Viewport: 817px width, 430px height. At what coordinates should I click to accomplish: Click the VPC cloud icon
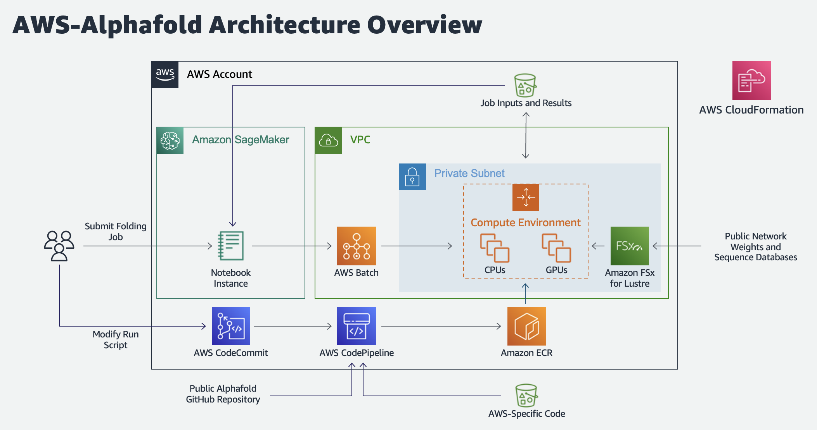[328, 140]
